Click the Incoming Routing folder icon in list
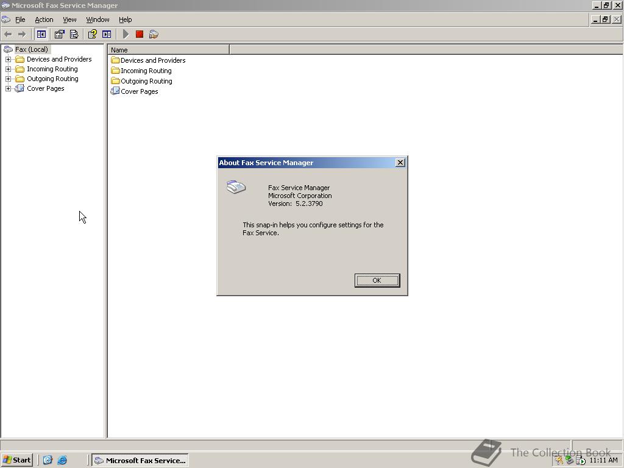This screenshot has width=624, height=468. tap(115, 71)
